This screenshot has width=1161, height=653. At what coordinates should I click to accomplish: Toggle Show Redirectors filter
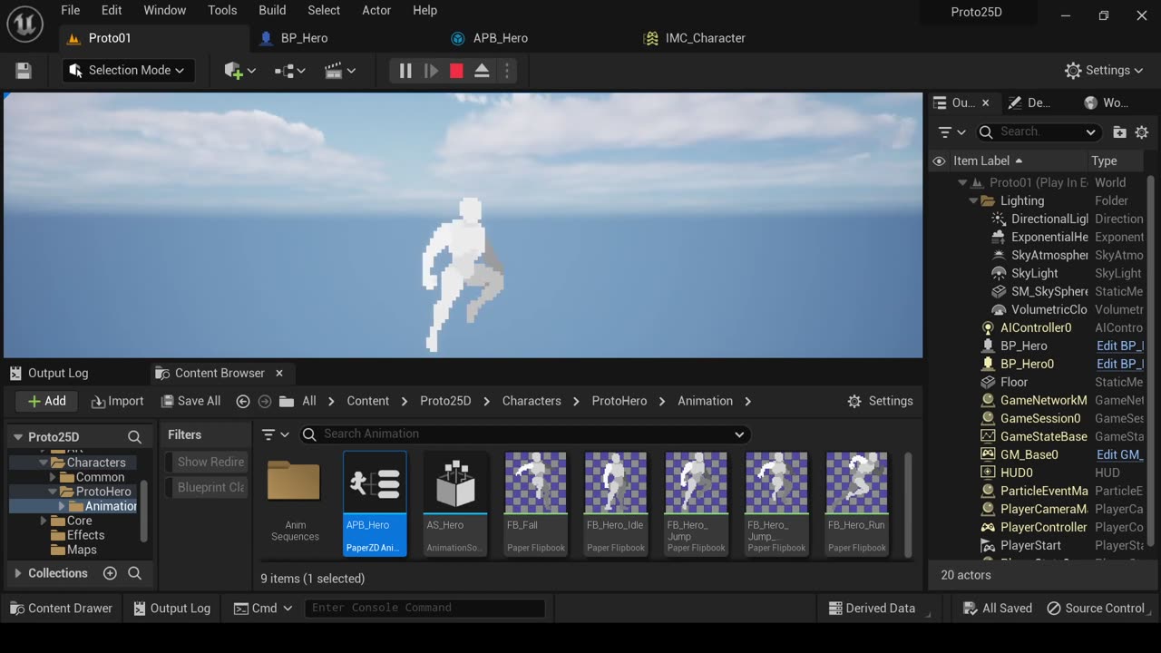coord(205,462)
